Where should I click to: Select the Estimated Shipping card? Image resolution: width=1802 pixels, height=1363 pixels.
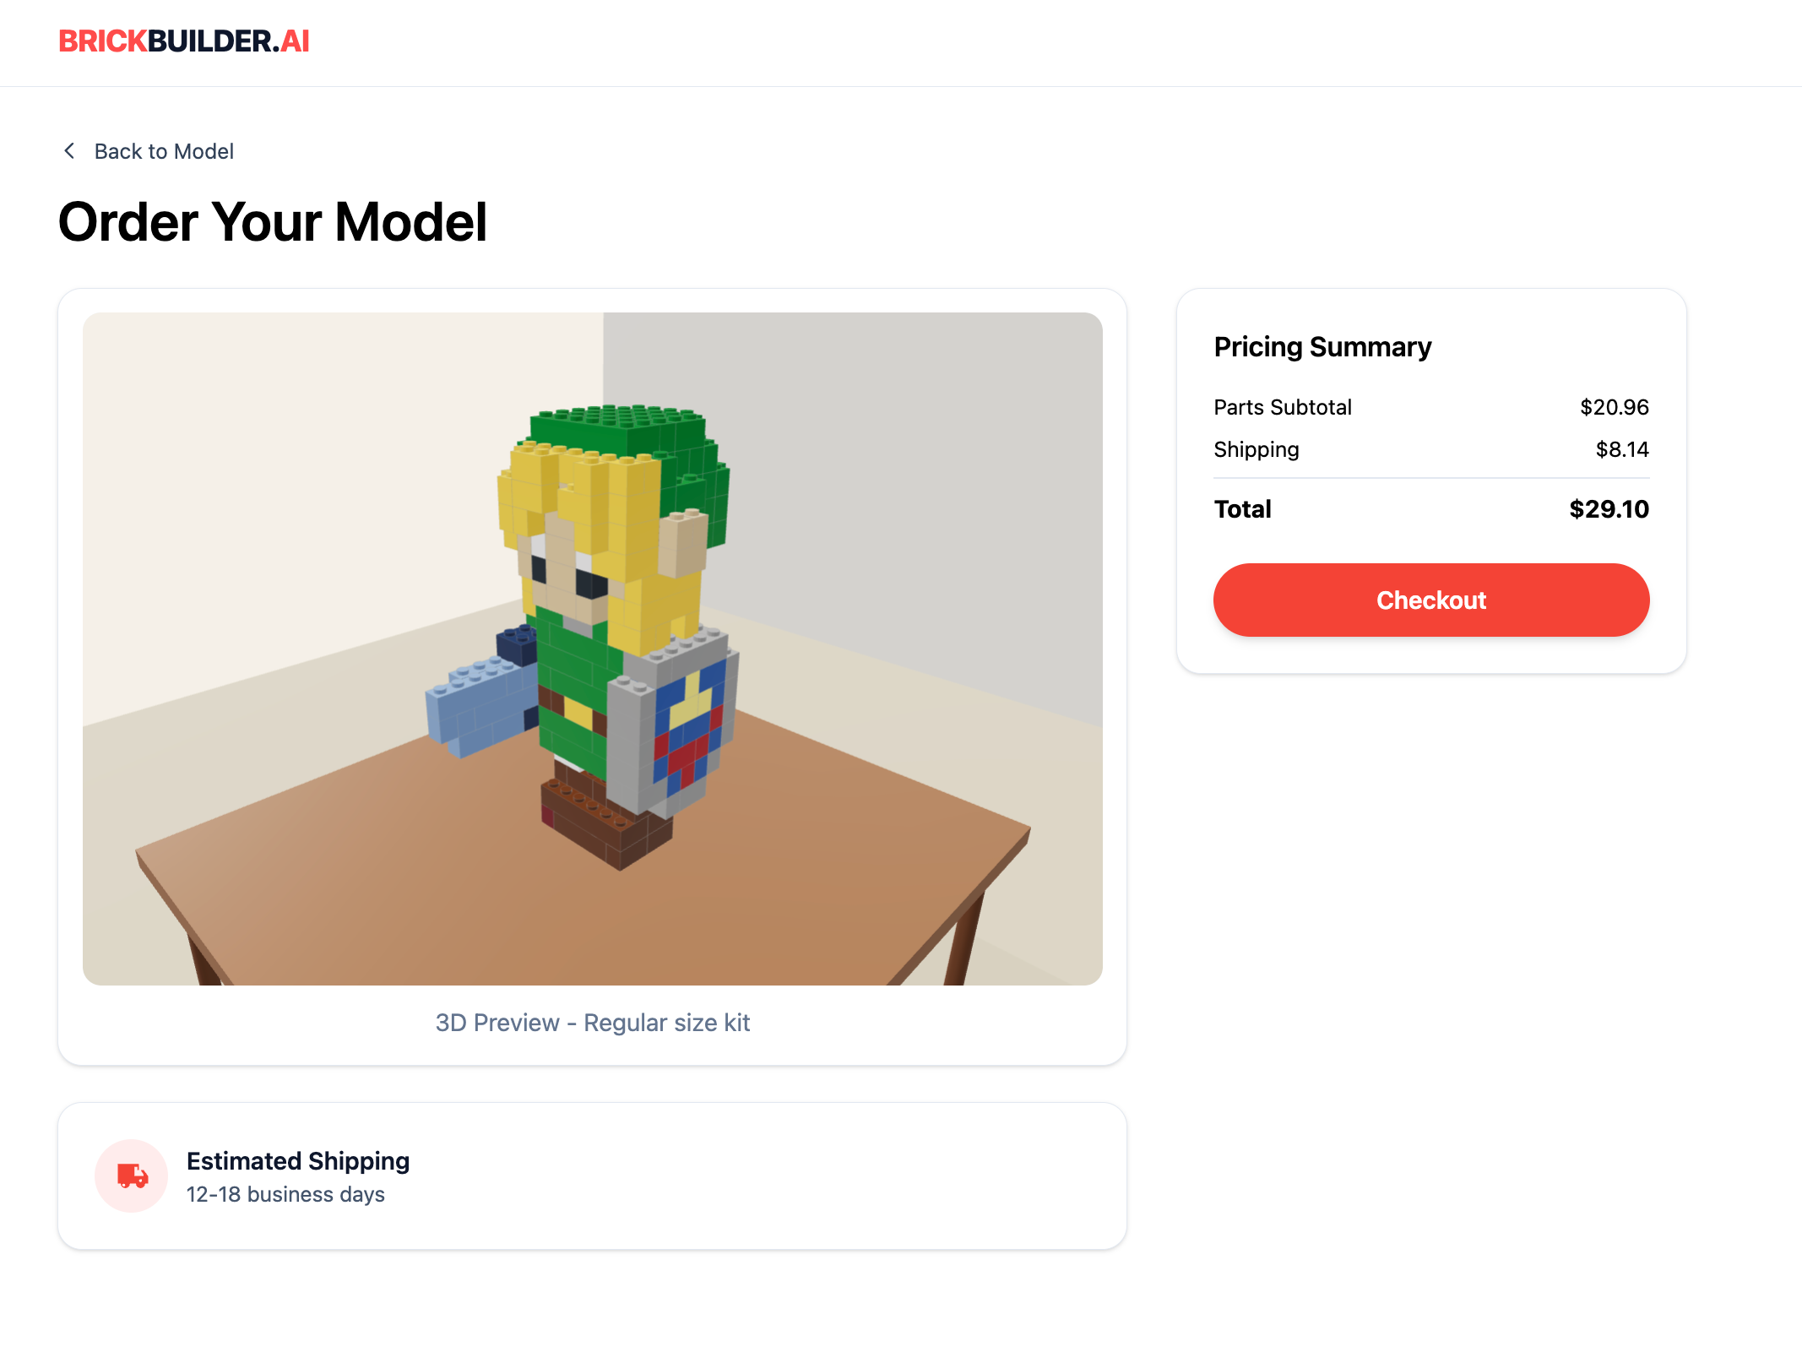pyautogui.click(x=591, y=1176)
